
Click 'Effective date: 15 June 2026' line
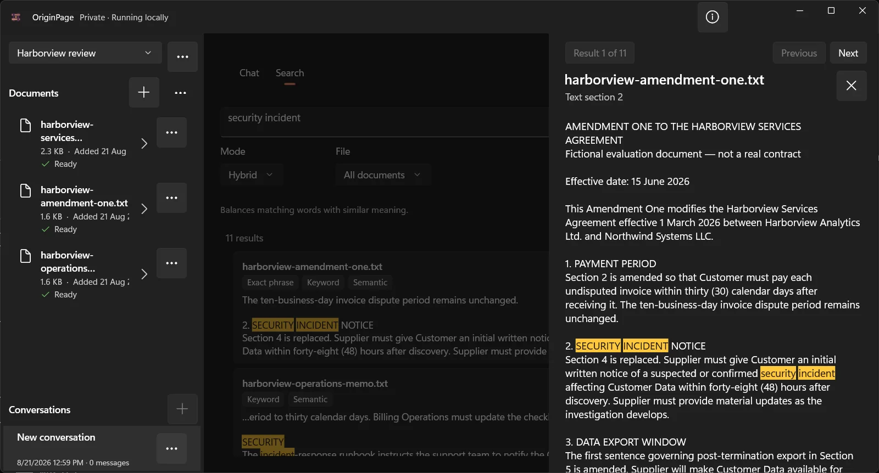pyautogui.click(x=627, y=182)
